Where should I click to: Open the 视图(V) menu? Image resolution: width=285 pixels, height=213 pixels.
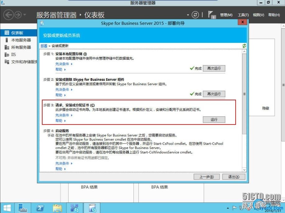click(x=259, y=15)
